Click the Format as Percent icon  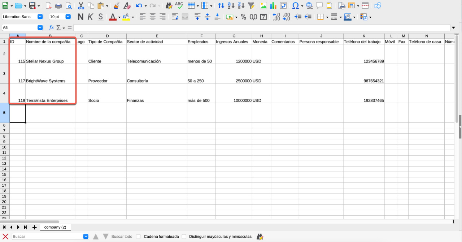click(243, 17)
